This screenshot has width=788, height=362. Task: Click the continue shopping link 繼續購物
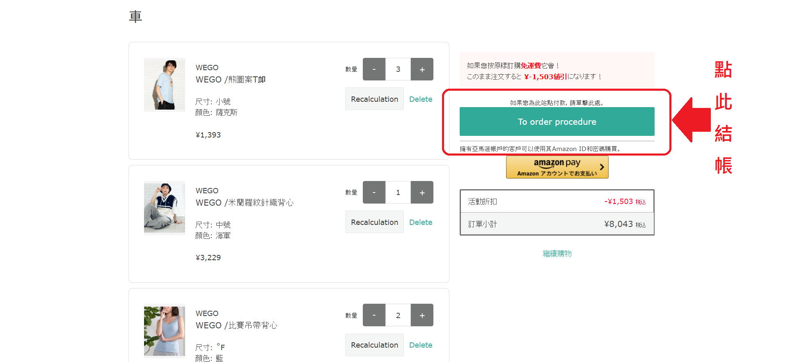[557, 254]
